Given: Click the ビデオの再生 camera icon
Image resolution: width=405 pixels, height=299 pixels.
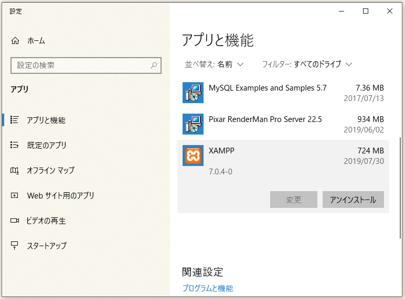Looking at the screenshot, I should (15, 220).
